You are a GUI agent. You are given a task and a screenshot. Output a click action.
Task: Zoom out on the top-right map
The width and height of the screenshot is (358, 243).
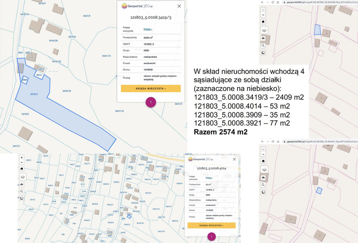263,14
